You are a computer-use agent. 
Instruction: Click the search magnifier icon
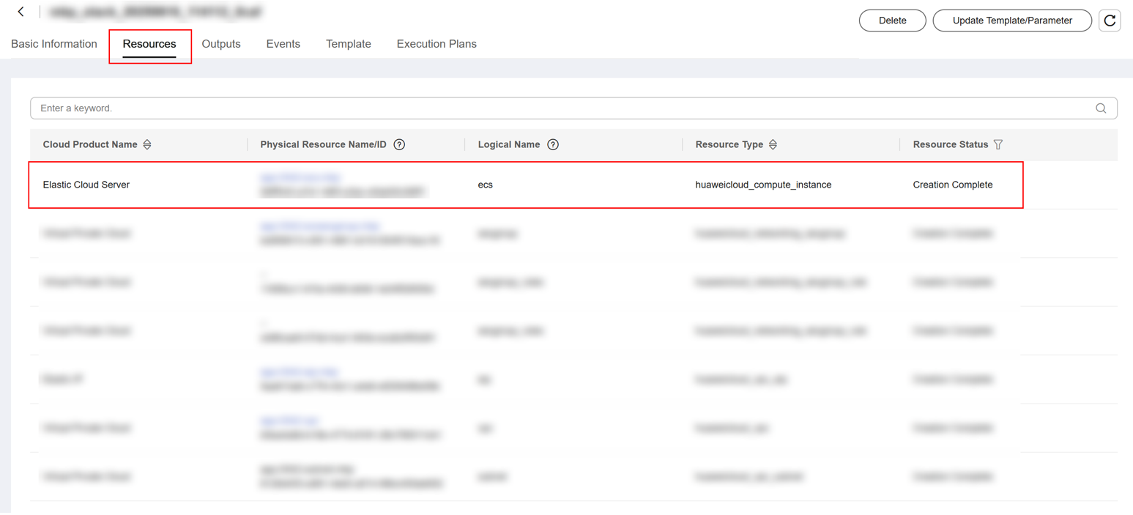[x=1101, y=108]
